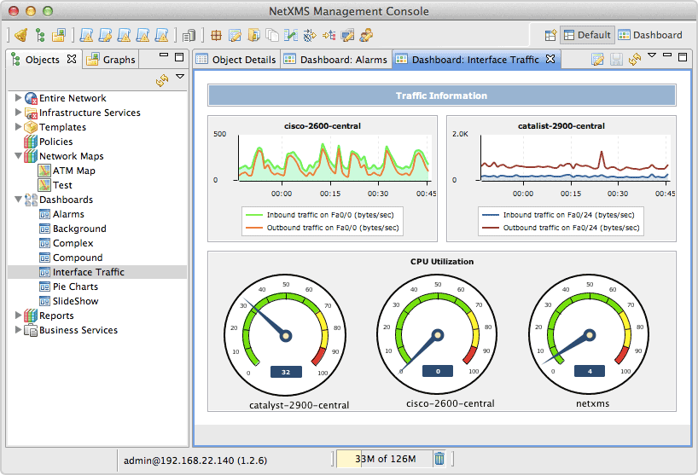Open the dashboard view menu dropdown arrow

pyautogui.click(x=652, y=55)
